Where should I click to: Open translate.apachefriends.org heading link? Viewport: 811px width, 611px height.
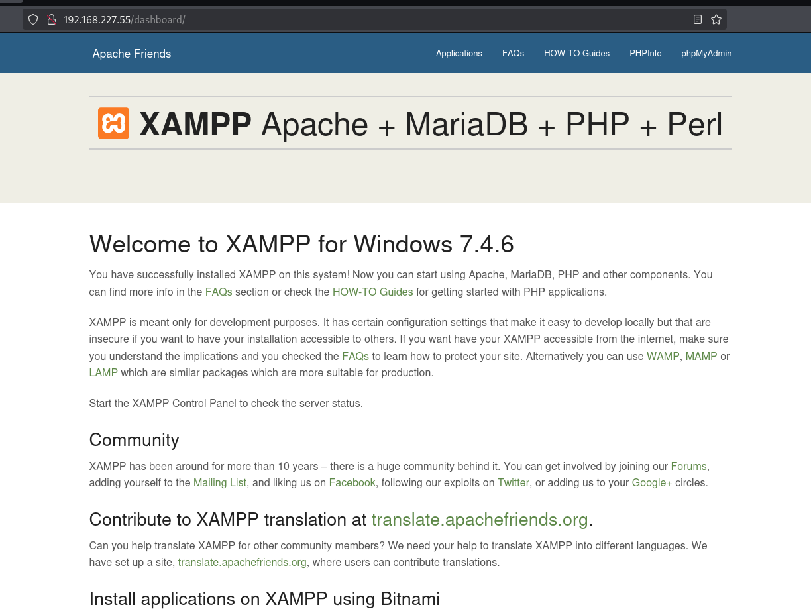pyautogui.click(x=480, y=520)
